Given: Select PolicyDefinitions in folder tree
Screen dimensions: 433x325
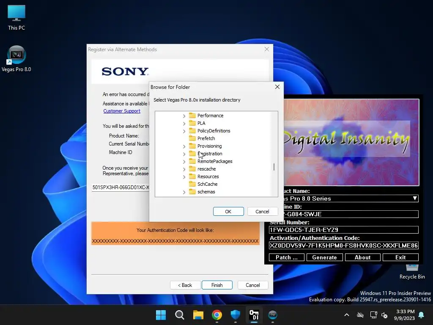Looking at the screenshot, I should (x=214, y=131).
